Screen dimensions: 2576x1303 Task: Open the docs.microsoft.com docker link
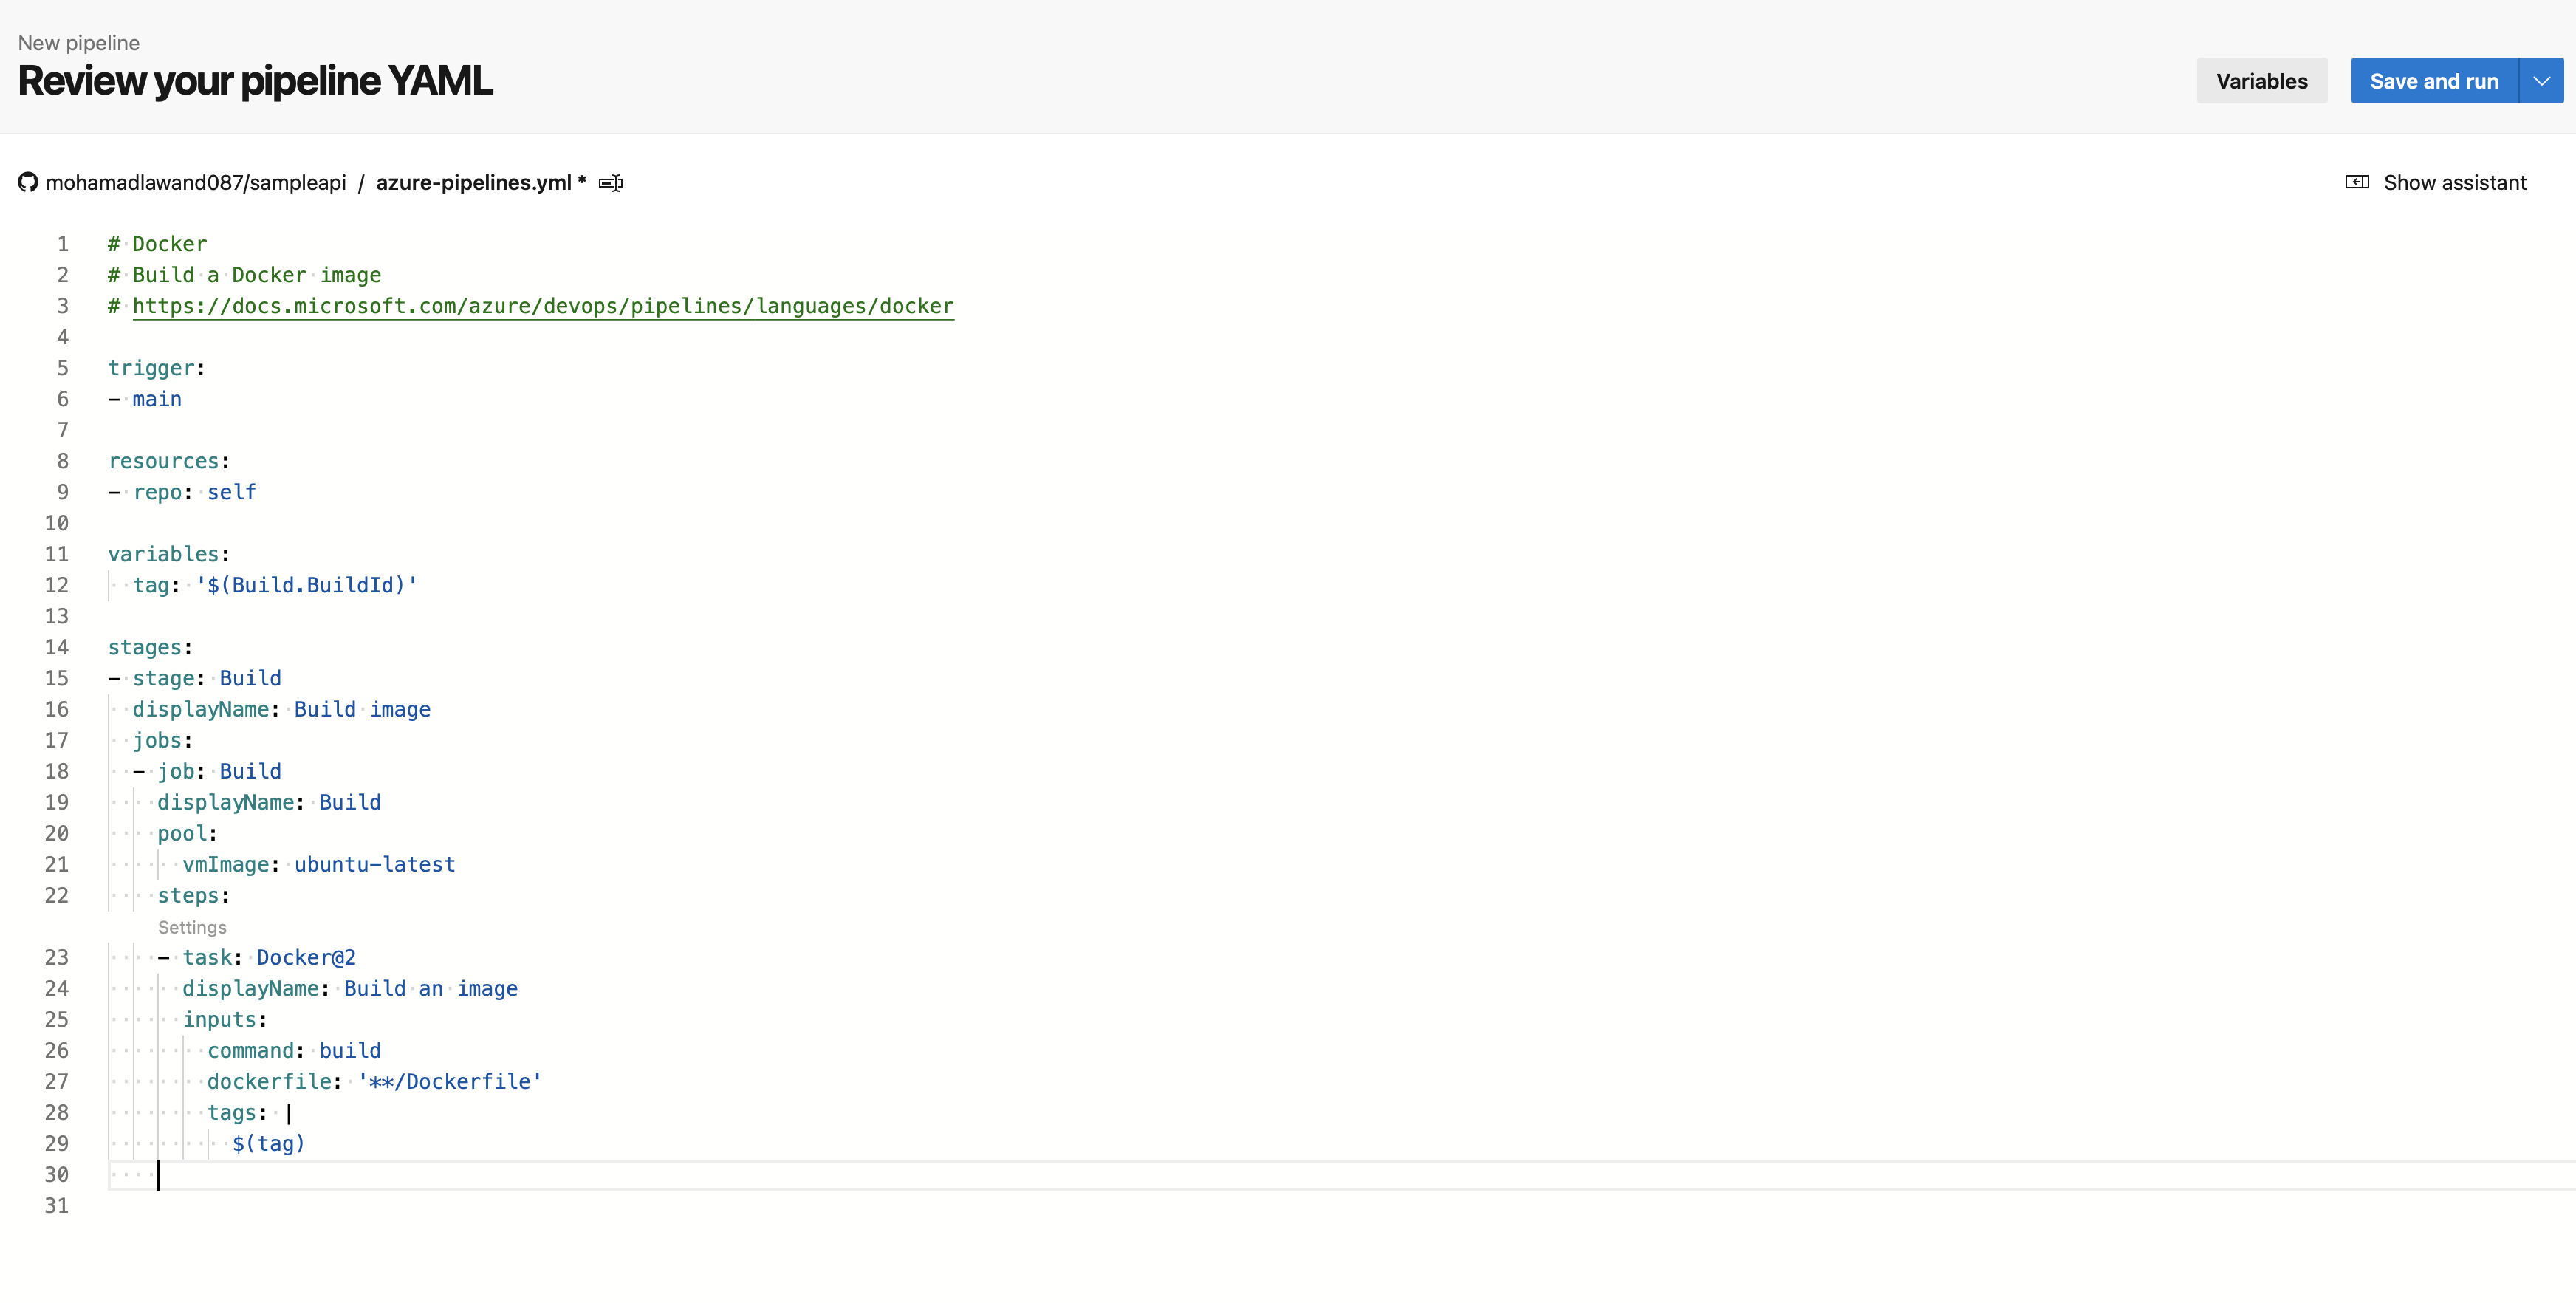click(x=543, y=306)
